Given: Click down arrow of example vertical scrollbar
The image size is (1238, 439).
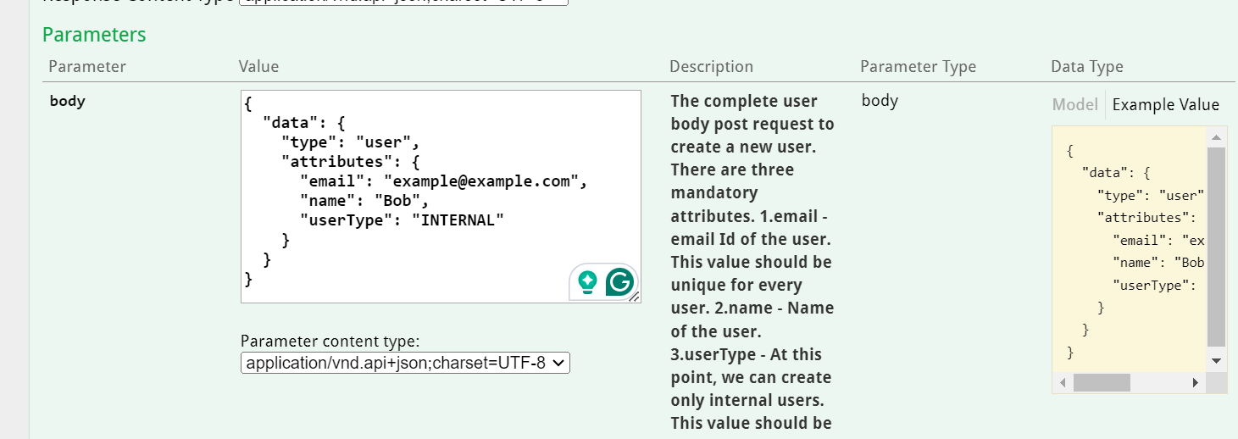Looking at the screenshot, I should 1216,360.
